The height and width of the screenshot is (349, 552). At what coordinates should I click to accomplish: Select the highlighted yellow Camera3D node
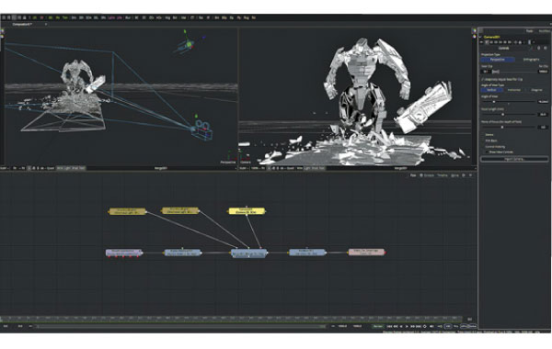click(x=247, y=211)
